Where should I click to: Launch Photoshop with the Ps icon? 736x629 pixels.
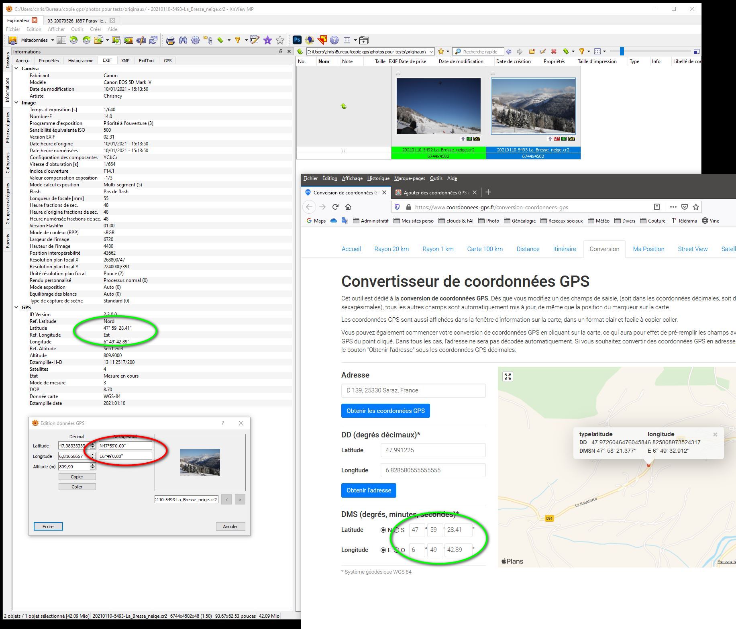click(297, 40)
